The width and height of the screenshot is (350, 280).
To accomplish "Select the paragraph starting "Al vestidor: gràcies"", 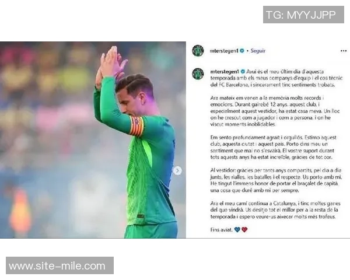I will (276, 180).
